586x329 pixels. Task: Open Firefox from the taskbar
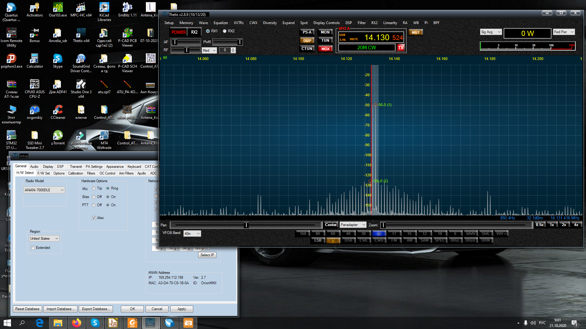[77, 323]
